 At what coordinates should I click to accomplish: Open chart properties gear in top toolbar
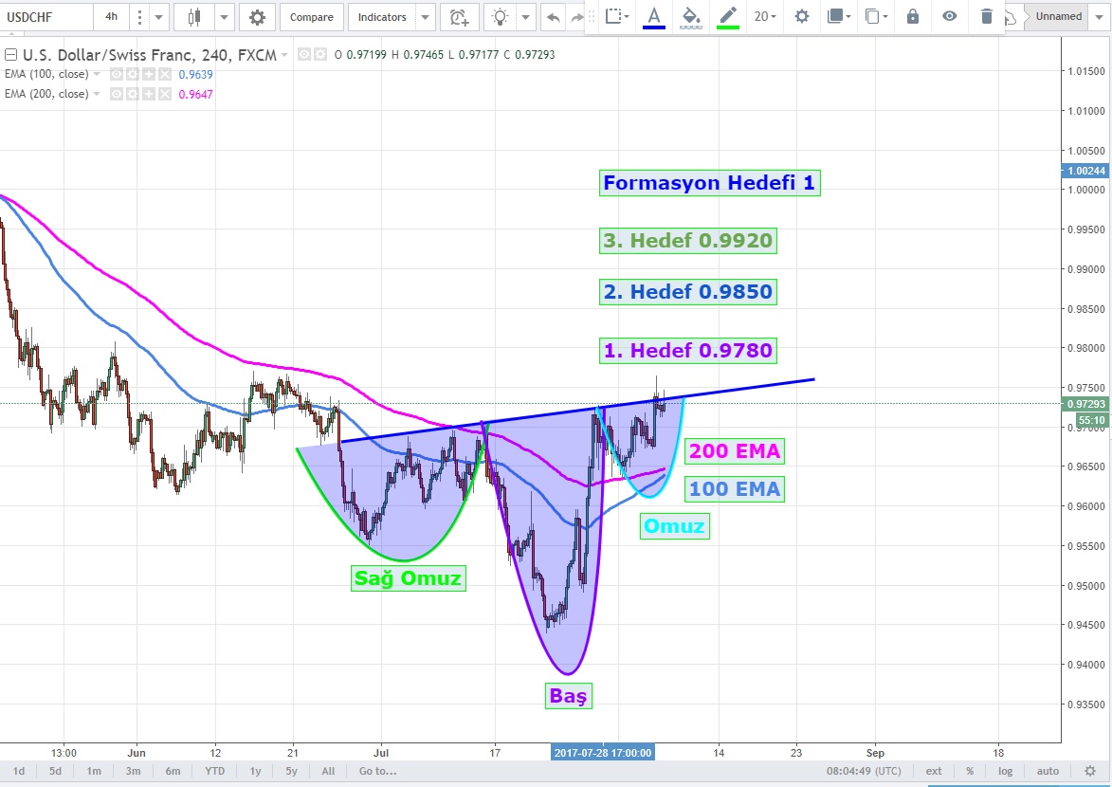click(x=257, y=17)
